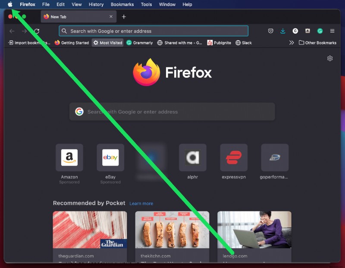Show more bookmarks with double chevron
This screenshot has height=268, width=345.
coord(292,43)
